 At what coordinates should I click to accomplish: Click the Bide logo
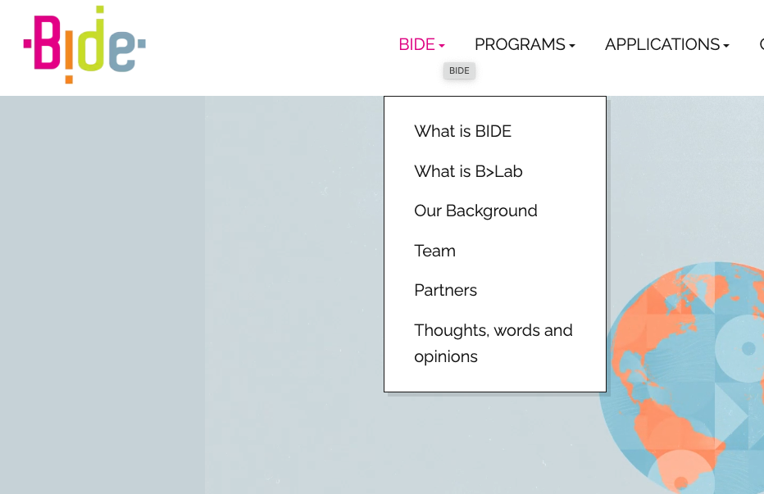tap(84, 46)
